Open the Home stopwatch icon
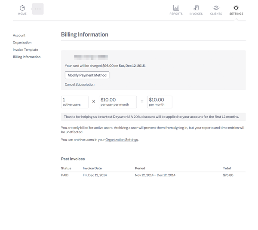The height and width of the screenshot is (230, 258). point(22,8)
